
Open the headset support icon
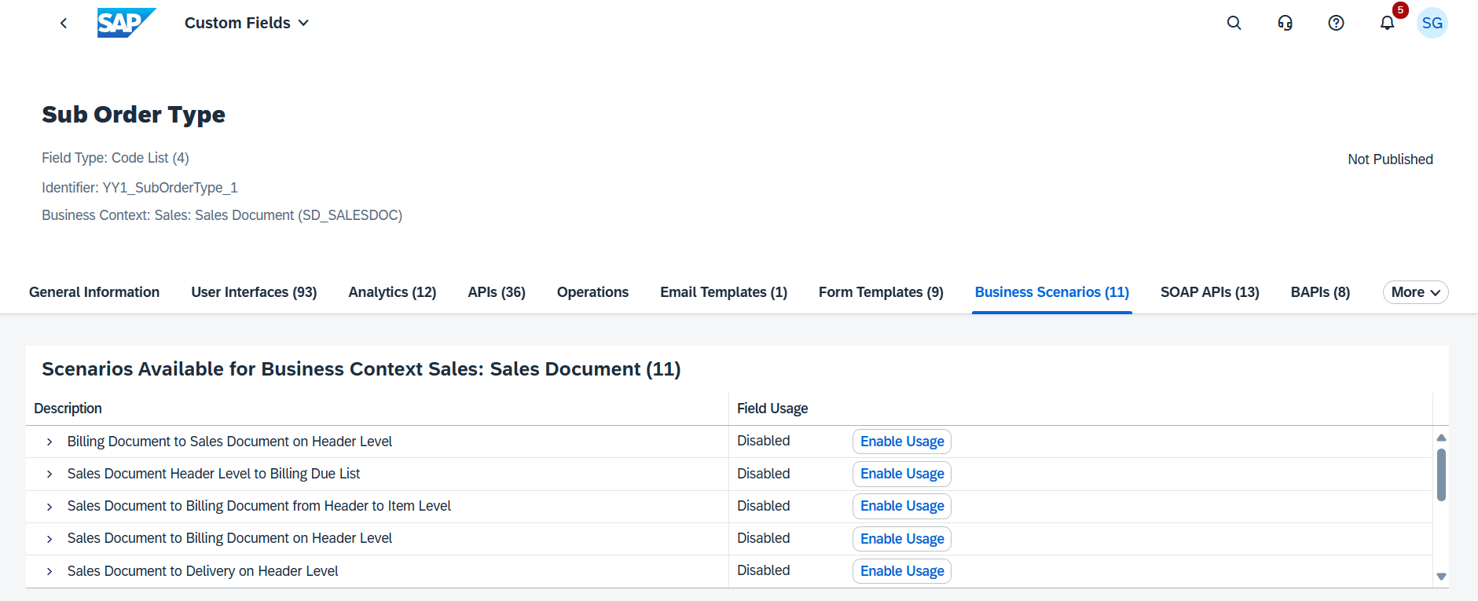(1285, 24)
